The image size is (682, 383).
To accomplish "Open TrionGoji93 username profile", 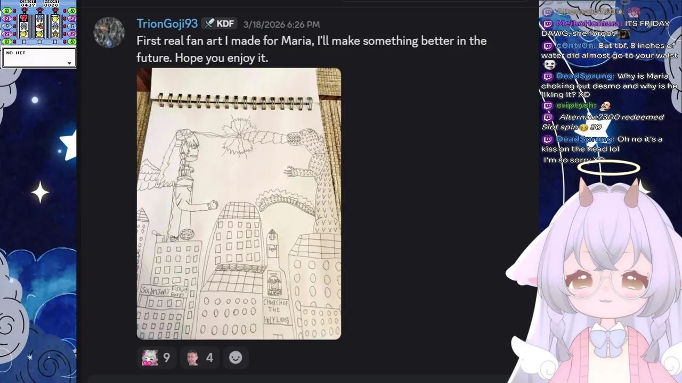I will 167,23.
